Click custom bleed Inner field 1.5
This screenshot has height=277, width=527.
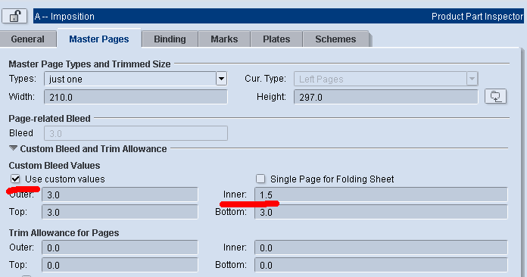(x=381, y=195)
